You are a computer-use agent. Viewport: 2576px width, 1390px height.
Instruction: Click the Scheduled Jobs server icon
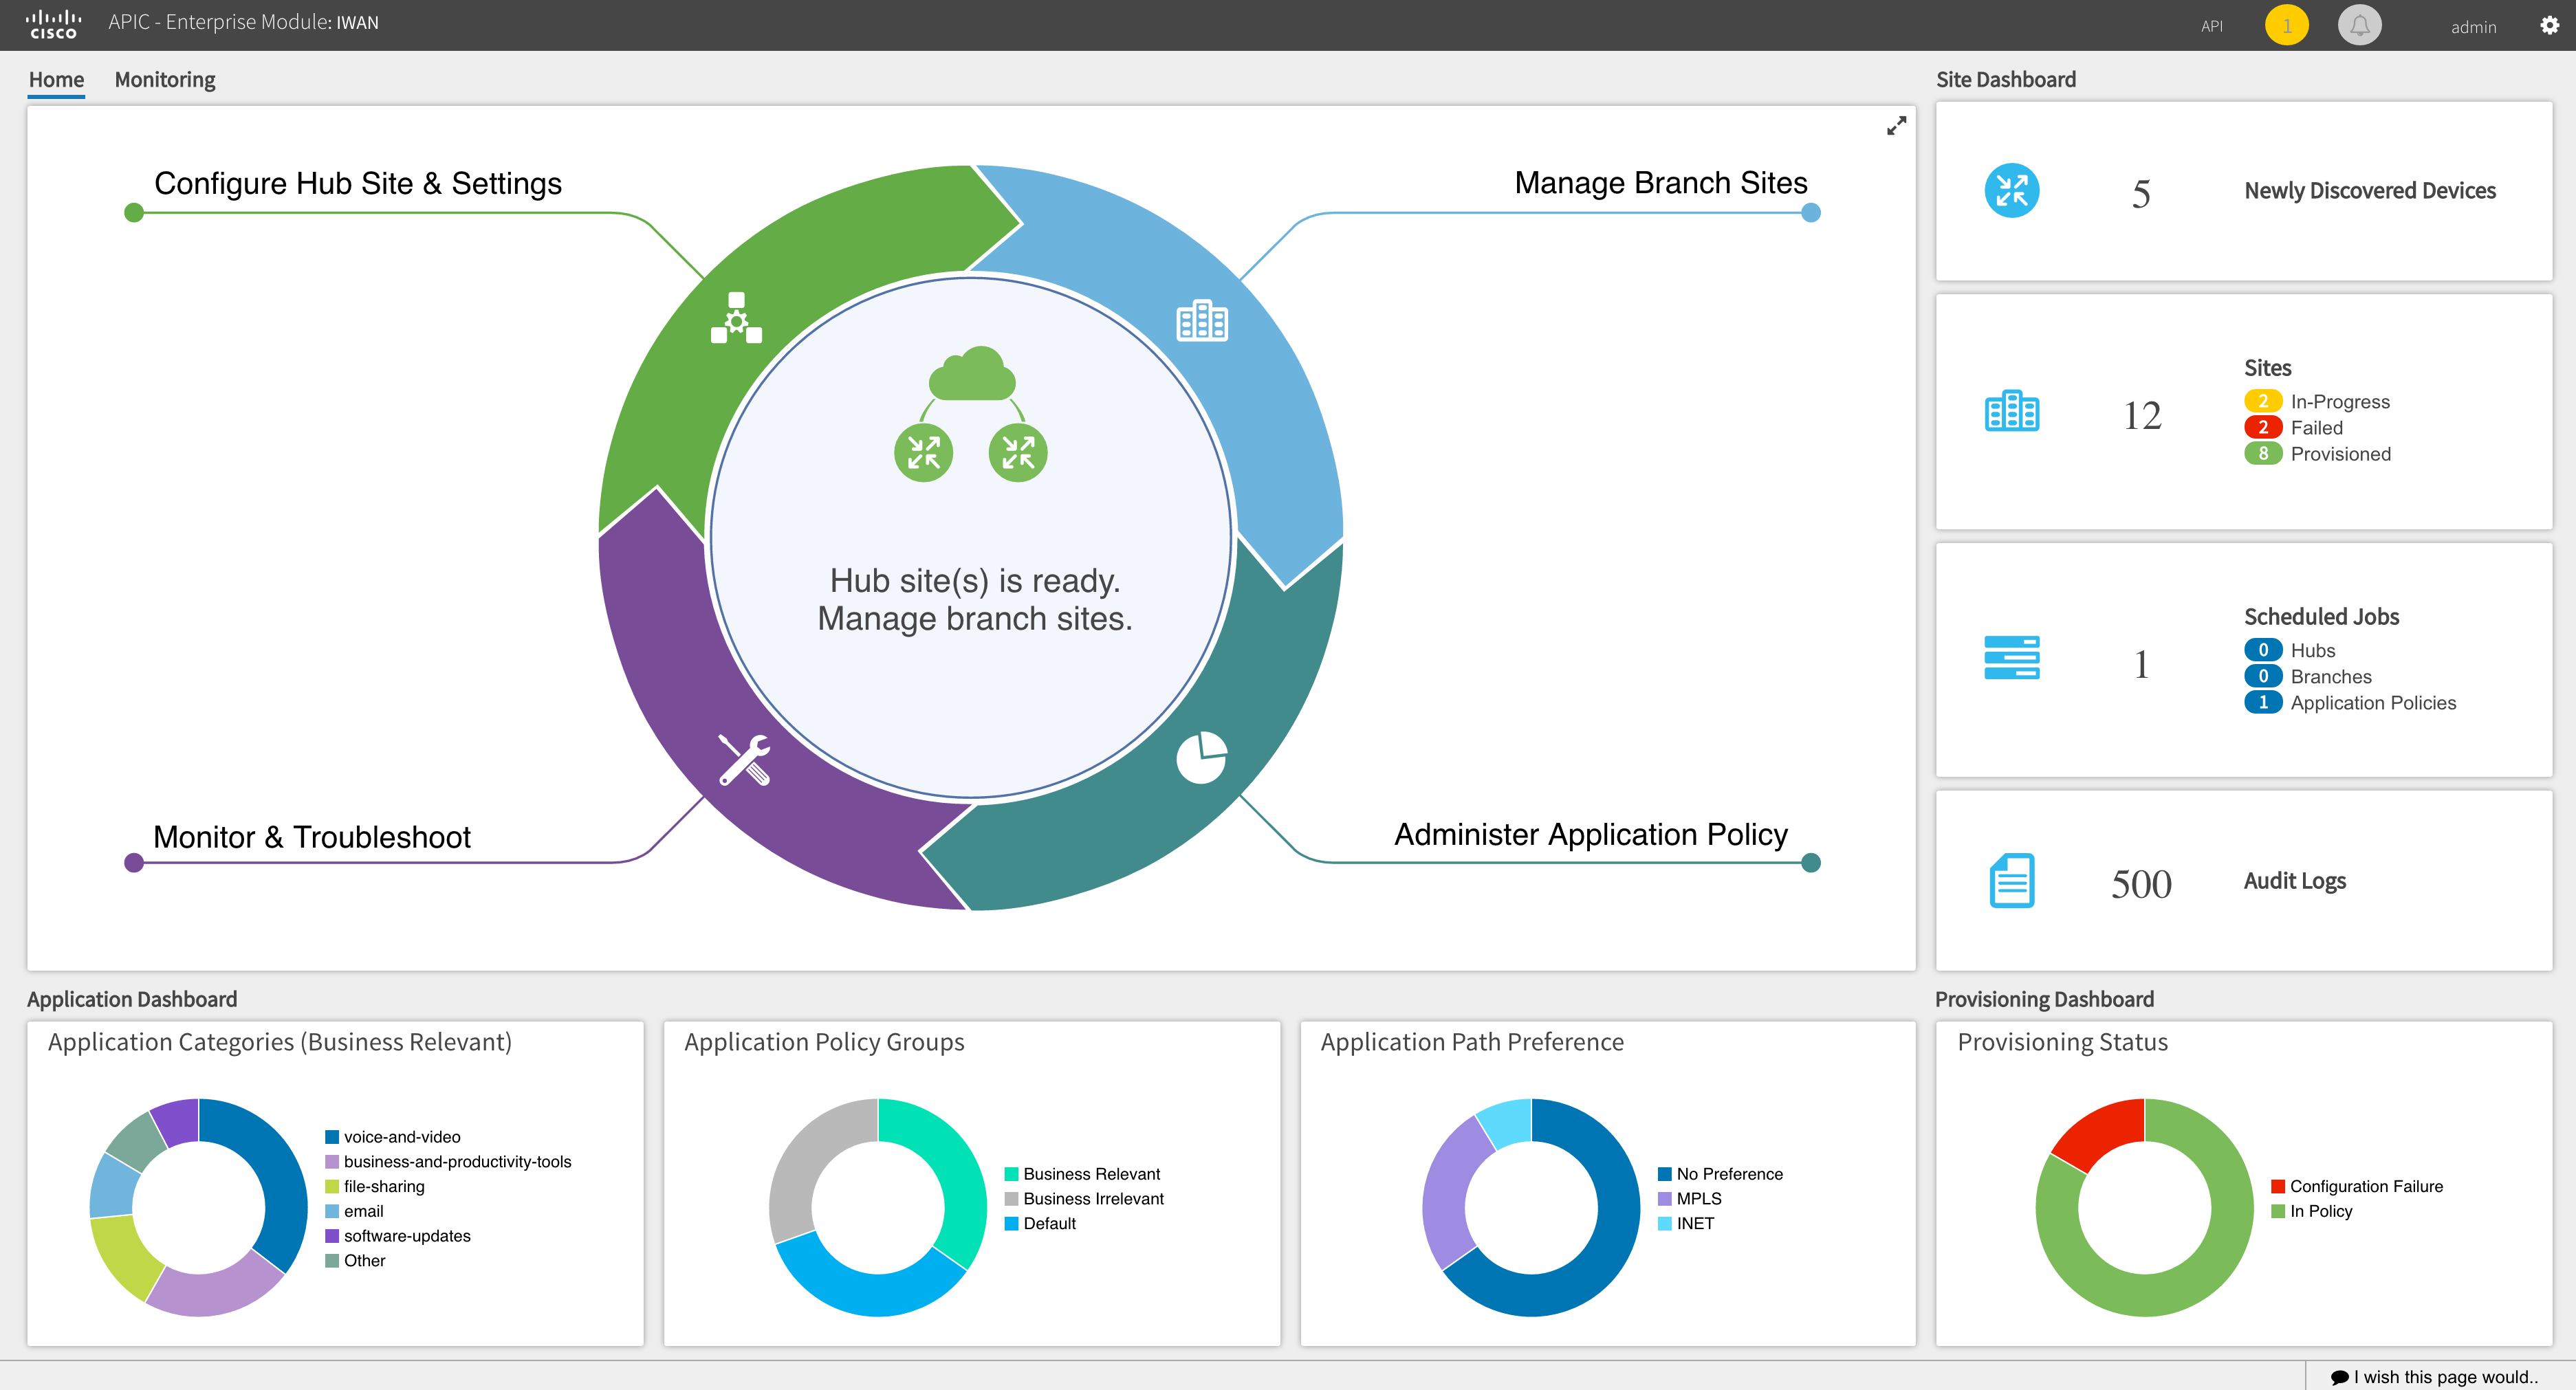(x=2011, y=658)
